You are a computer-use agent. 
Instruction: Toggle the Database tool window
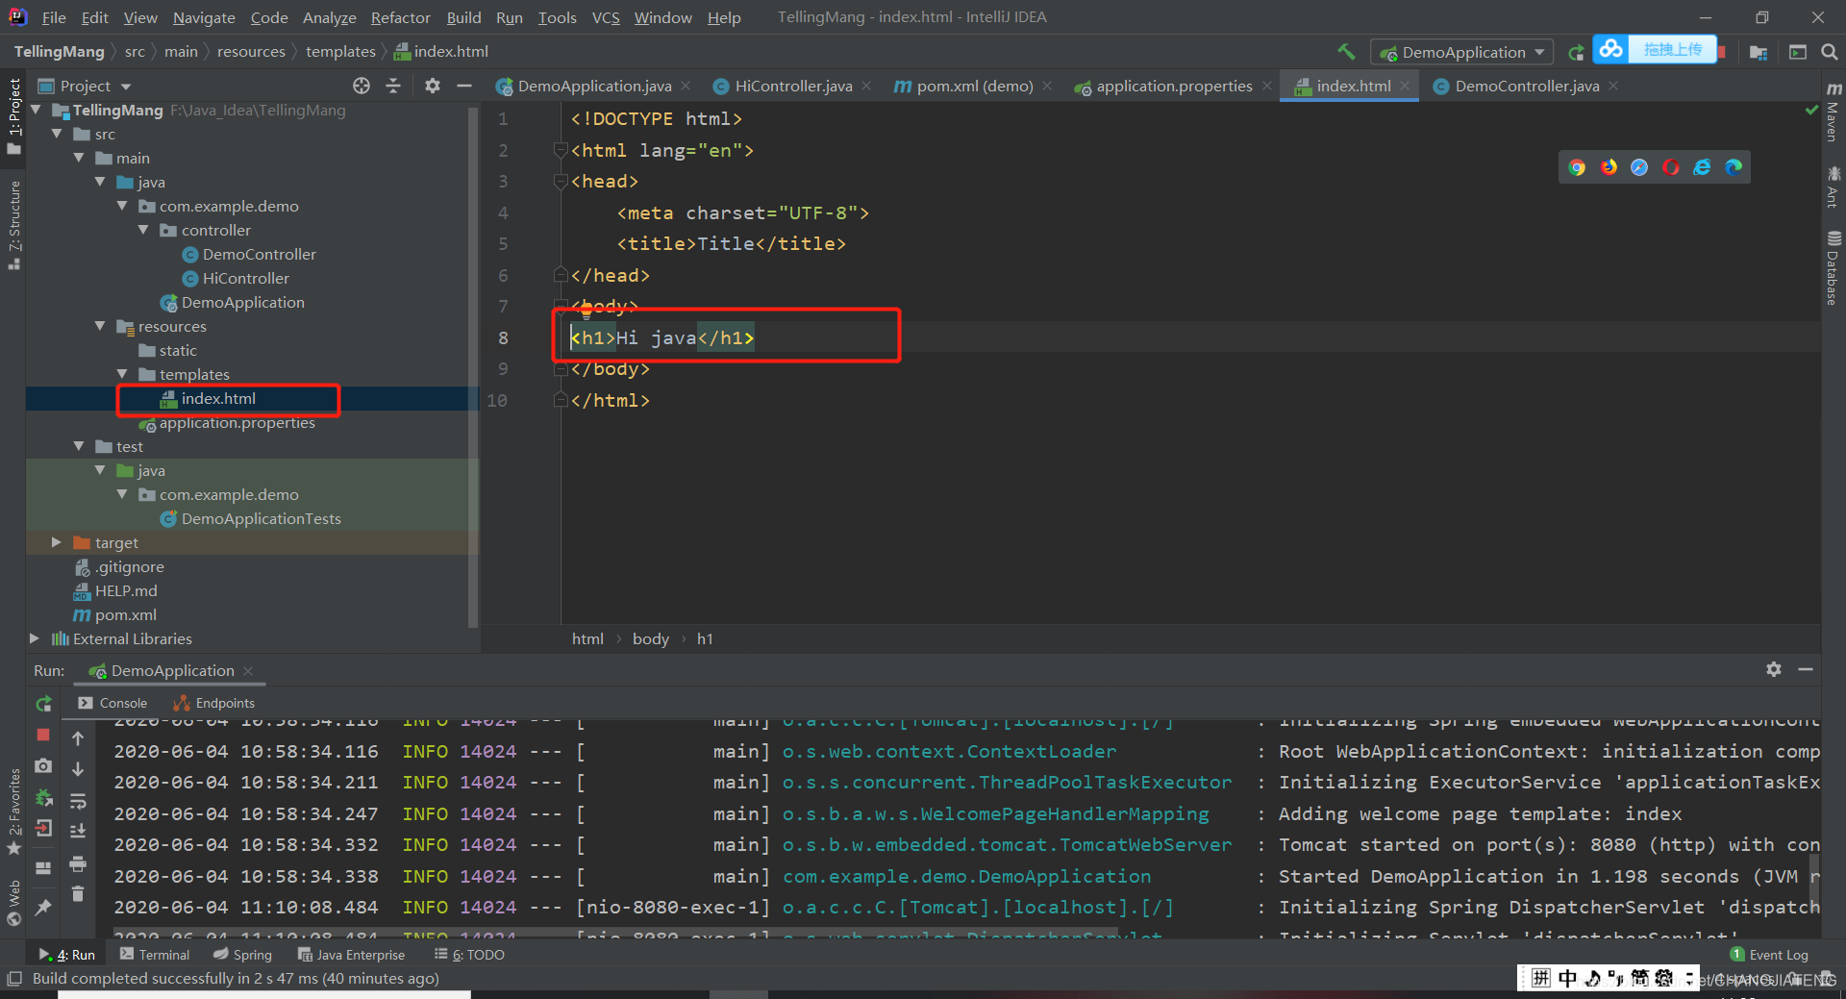pos(1833,269)
